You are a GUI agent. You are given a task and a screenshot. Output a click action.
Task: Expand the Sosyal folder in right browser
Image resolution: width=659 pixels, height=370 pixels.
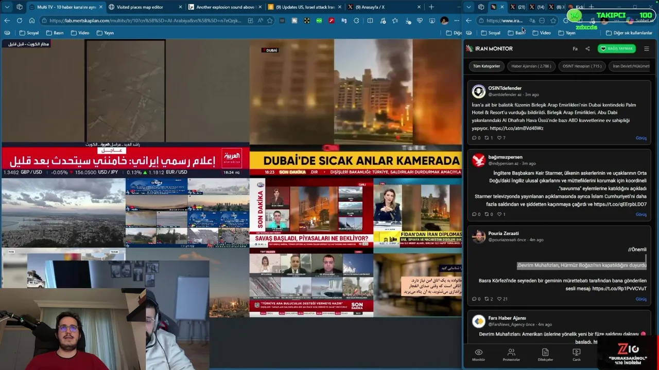coord(491,33)
